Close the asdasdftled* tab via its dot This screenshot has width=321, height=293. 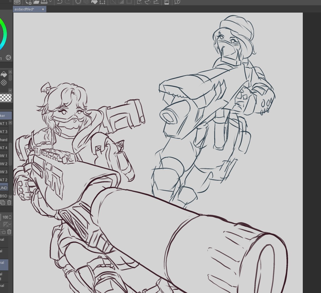[x=43, y=9]
